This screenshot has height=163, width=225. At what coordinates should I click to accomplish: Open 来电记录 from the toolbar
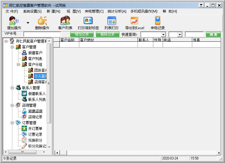click(158, 21)
